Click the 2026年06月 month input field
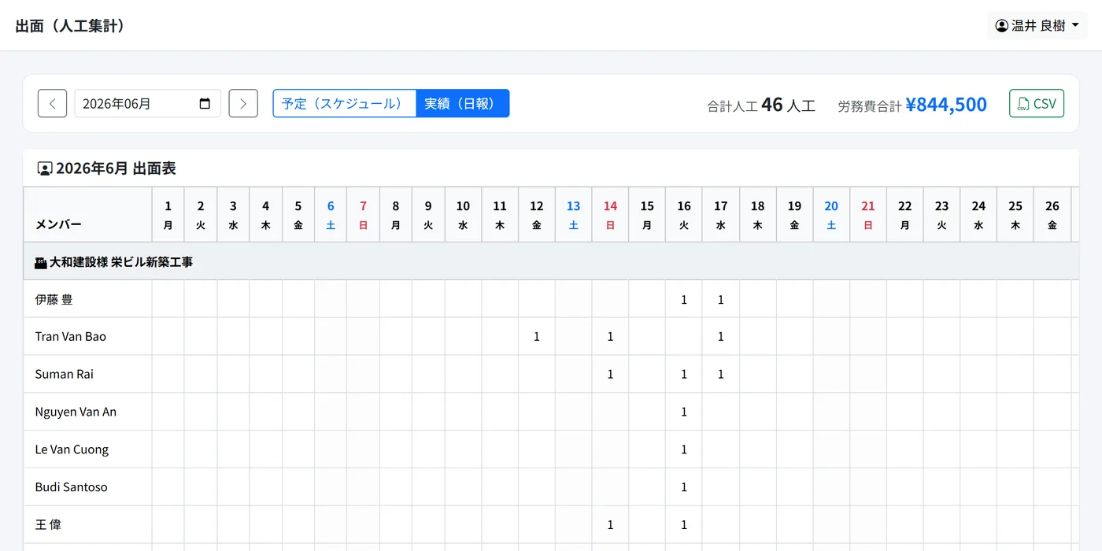The image size is (1102, 551). coord(148,103)
